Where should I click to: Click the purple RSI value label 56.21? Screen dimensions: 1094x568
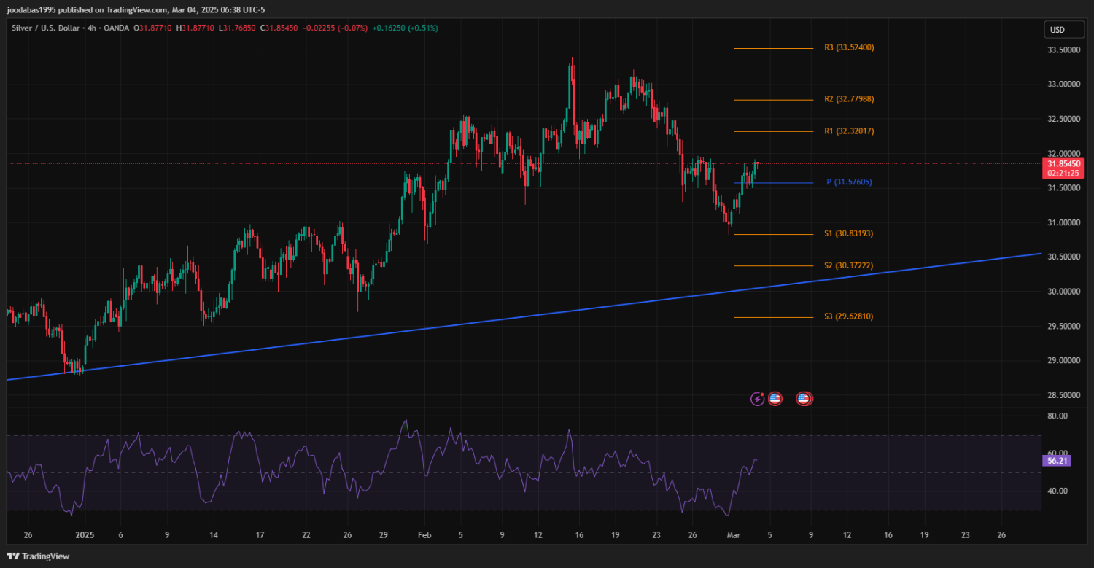tap(1057, 461)
